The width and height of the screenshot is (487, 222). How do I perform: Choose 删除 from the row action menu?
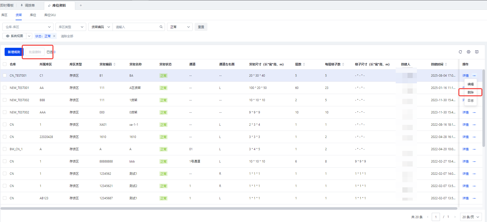(470, 92)
